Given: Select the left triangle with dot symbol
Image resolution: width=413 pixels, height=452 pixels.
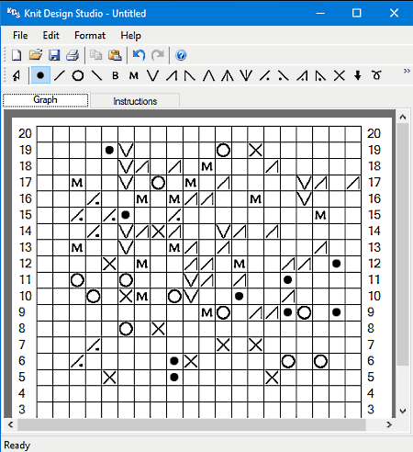Looking at the screenshot, I should (x=320, y=75).
